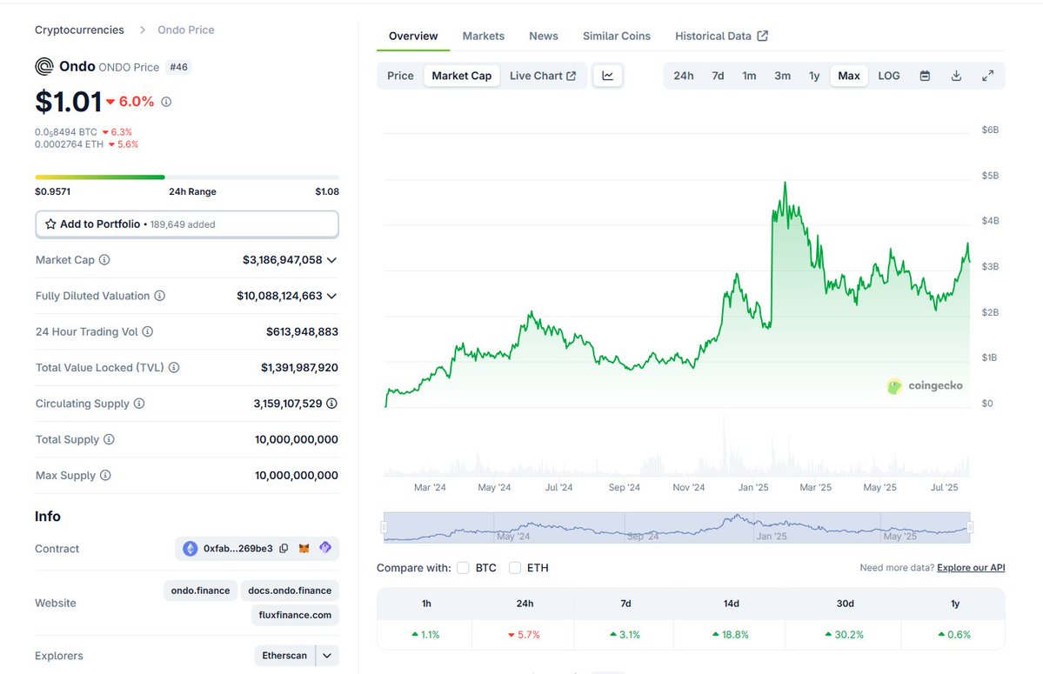This screenshot has height=674, width=1043.
Task: Click the purple diamond icon beside contract
Action: 325,548
